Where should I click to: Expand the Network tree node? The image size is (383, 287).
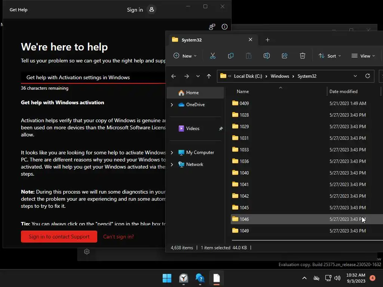point(172,164)
